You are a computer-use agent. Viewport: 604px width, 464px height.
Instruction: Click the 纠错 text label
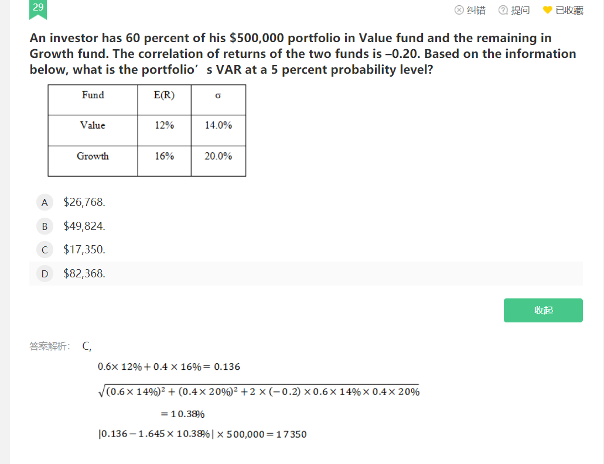point(476,10)
